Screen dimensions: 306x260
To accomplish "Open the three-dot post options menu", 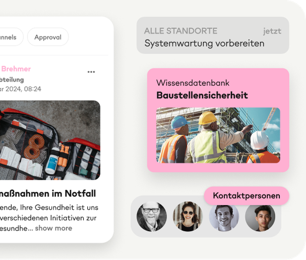I will 91,72.
